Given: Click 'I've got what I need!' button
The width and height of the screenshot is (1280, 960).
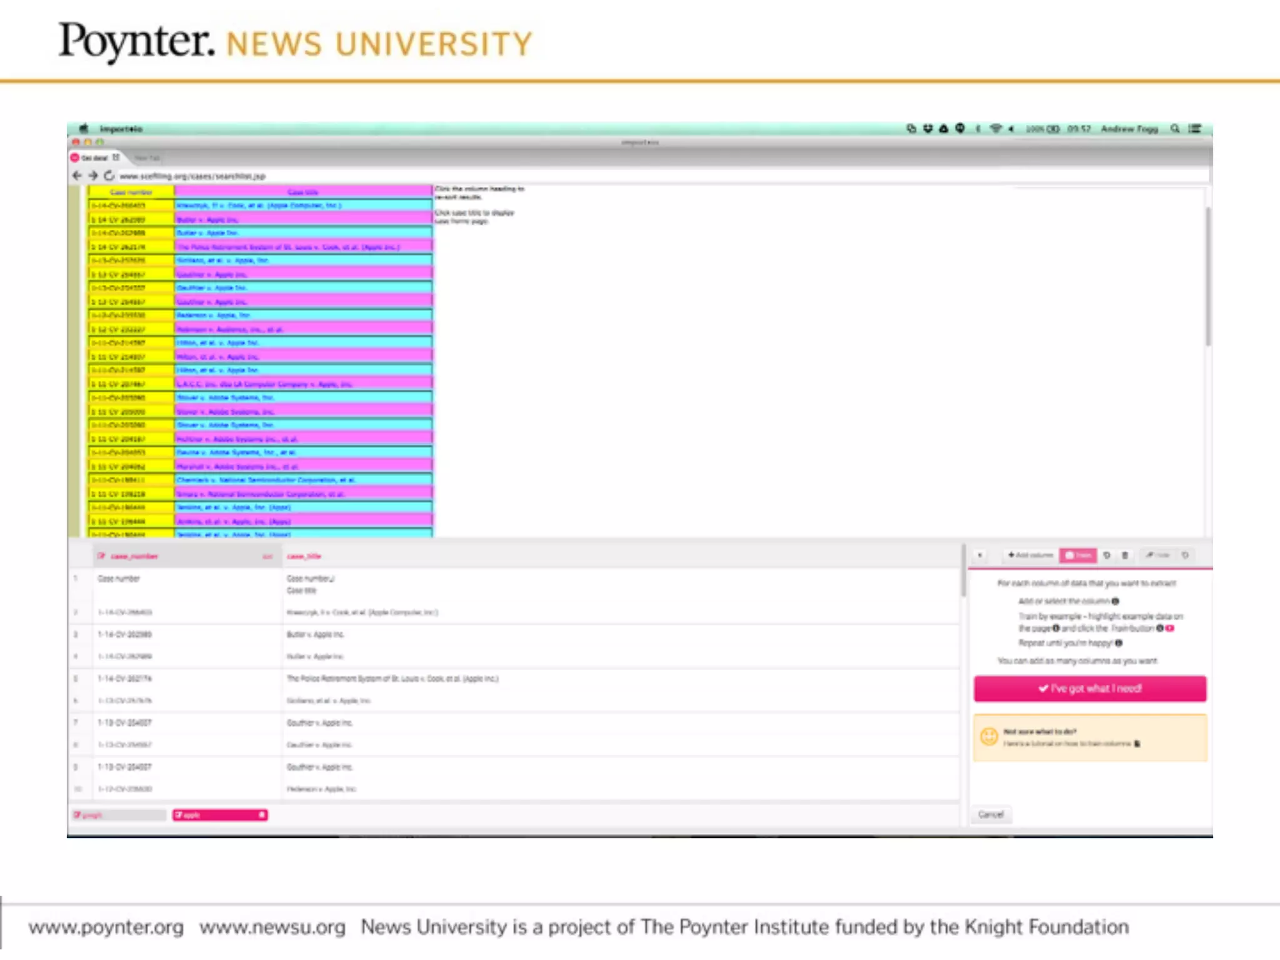Looking at the screenshot, I should click(1089, 689).
